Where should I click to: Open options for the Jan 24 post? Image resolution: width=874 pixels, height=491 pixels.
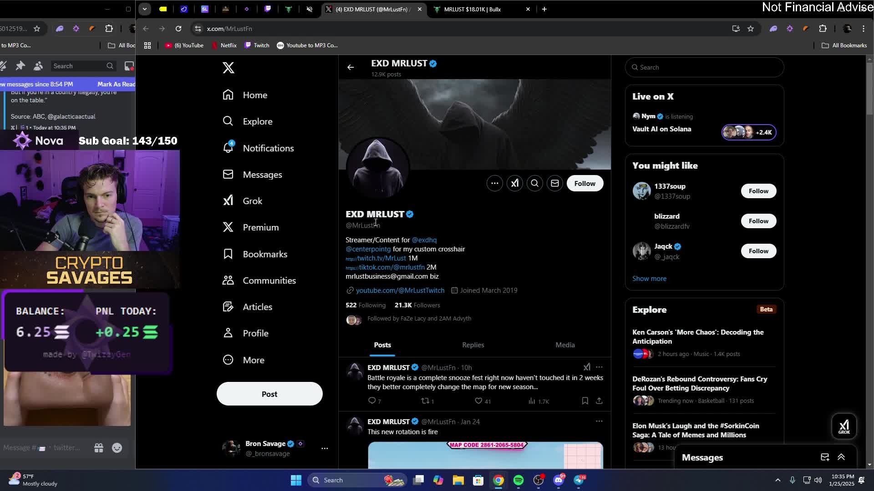pyautogui.click(x=599, y=421)
